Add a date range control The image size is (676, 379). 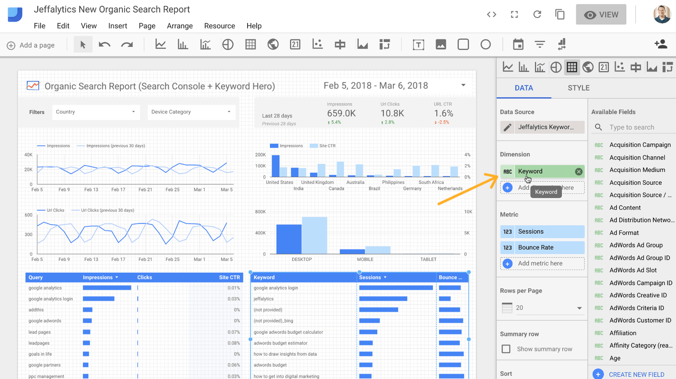tap(518, 44)
